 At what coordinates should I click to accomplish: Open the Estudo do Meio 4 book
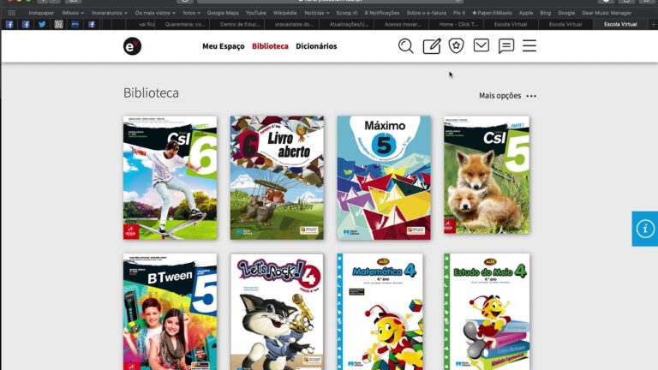click(487, 312)
